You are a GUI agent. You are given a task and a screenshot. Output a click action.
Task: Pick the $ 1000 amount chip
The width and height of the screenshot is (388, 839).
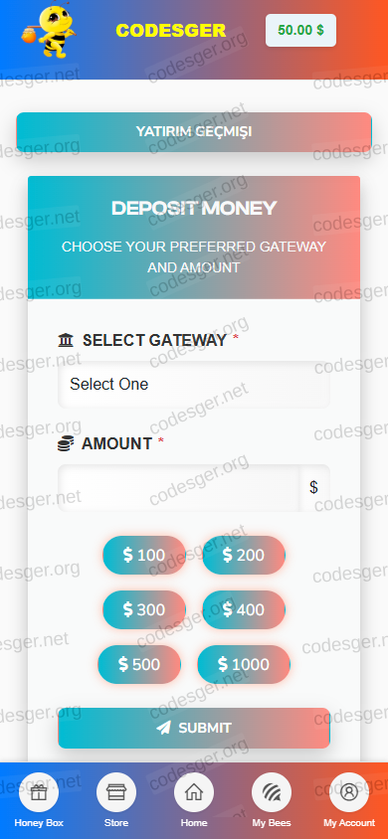244,665
